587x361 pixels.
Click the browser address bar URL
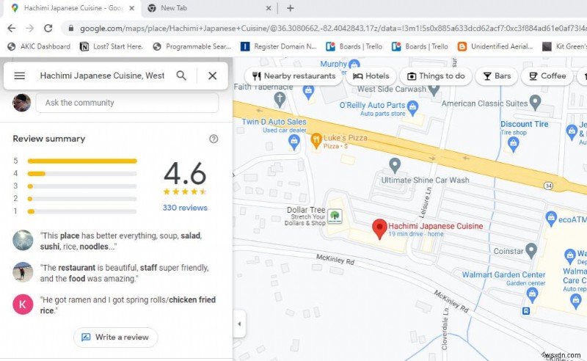tap(333, 28)
